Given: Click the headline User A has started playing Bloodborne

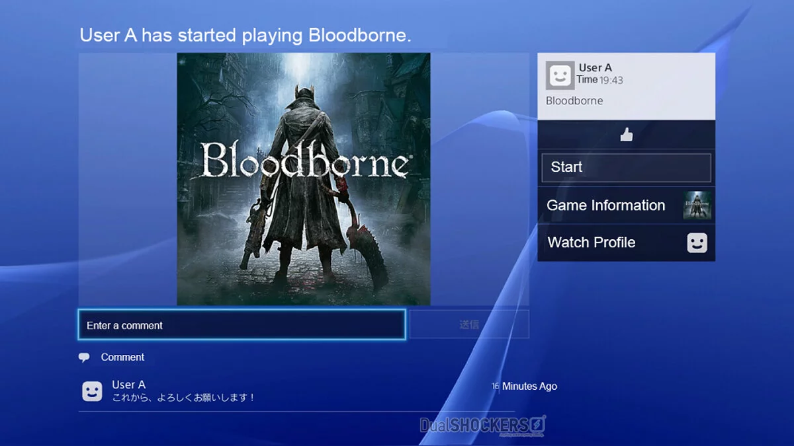Looking at the screenshot, I should point(245,35).
